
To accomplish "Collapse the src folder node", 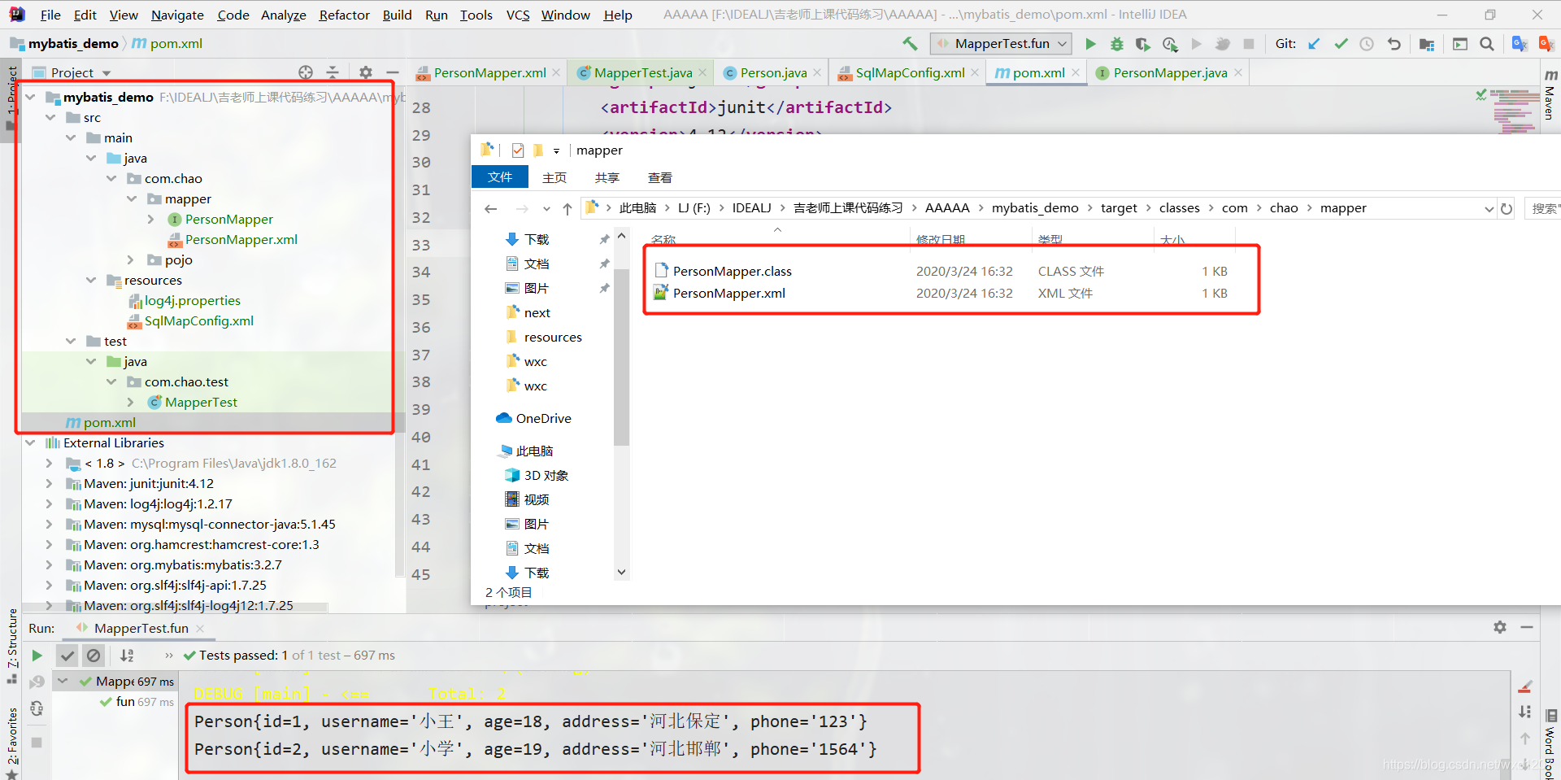I will pyautogui.click(x=51, y=118).
